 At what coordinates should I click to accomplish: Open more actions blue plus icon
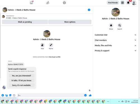(3, 95)
